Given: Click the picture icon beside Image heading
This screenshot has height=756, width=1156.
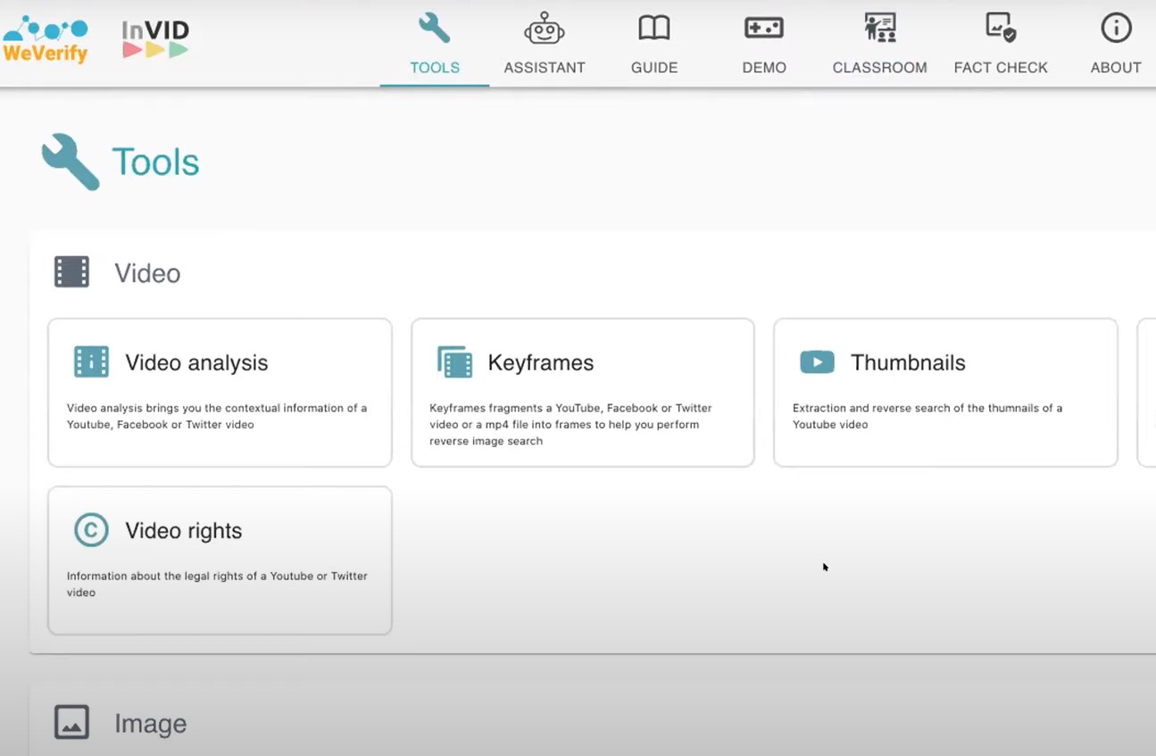Looking at the screenshot, I should coord(71,722).
